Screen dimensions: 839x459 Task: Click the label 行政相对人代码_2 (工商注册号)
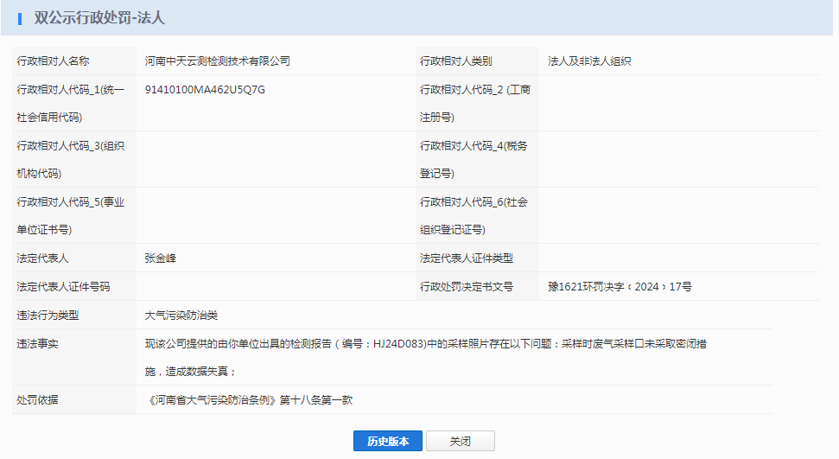[475, 104]
